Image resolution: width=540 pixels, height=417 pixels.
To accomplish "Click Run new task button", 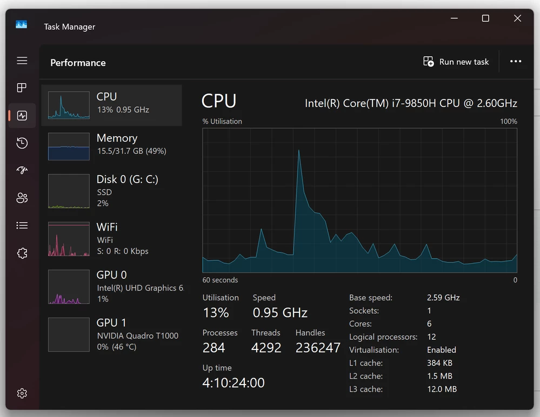I will (x=456, y=62).
